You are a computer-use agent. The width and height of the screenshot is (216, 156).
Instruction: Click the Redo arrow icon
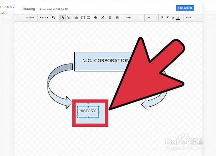coord(47,18)
